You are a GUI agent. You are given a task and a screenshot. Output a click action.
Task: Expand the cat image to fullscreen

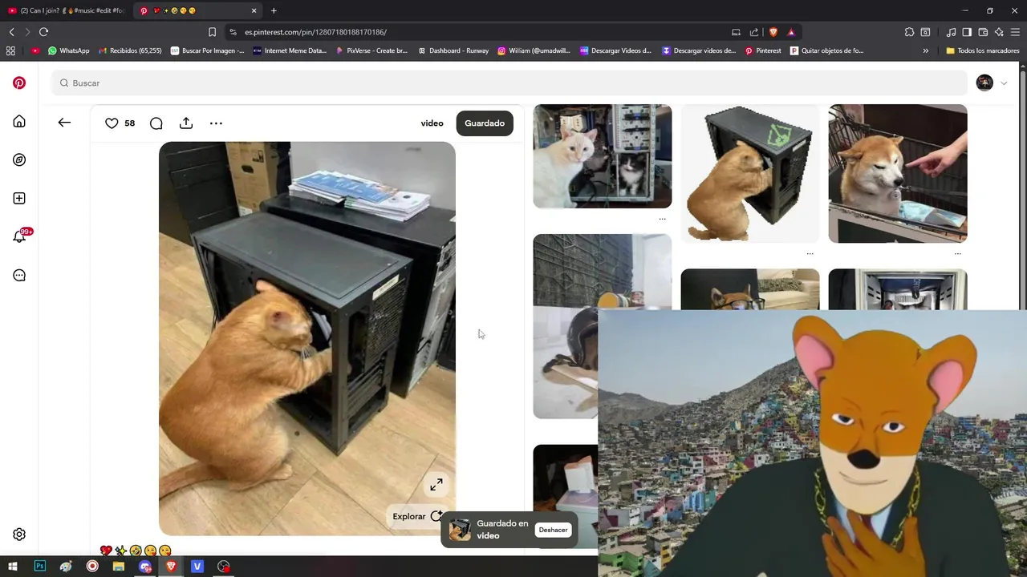pos(436,484)
